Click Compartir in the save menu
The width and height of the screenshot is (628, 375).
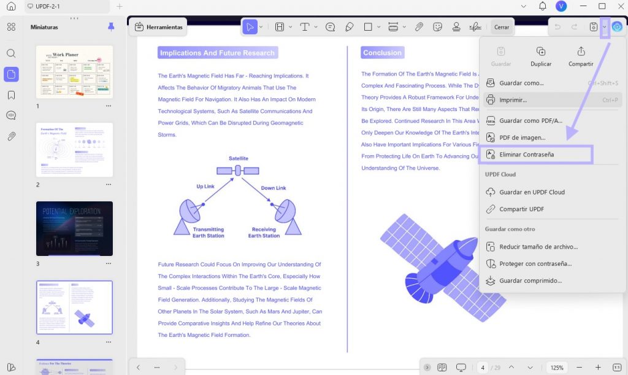(581, 56)
